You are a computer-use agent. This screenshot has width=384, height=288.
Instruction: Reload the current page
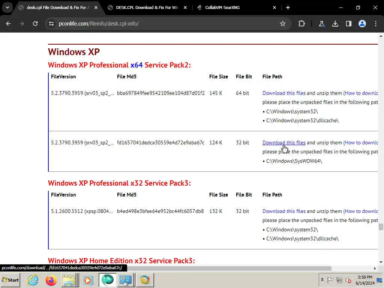pos(35,24)
